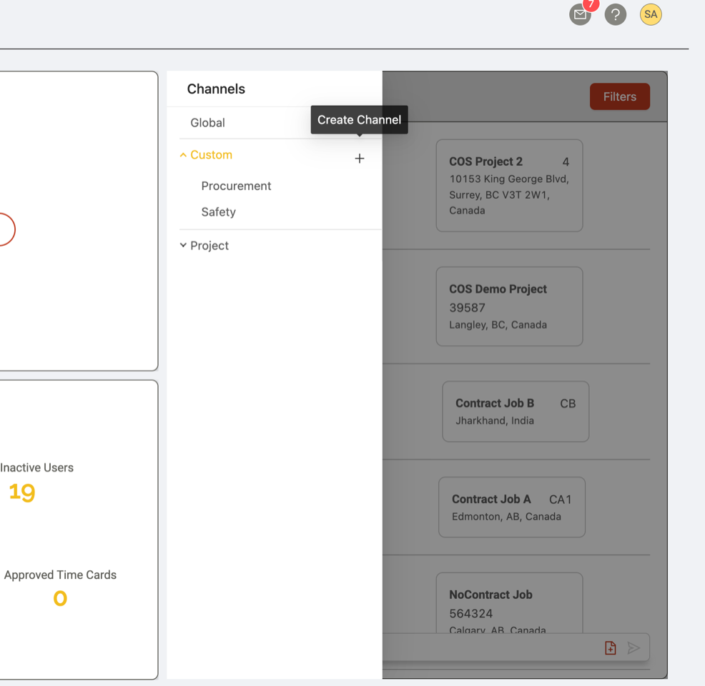The height and width of the screenshot is (686, 705).
Task: Click the CA1 job code
Action: [561, 499]
